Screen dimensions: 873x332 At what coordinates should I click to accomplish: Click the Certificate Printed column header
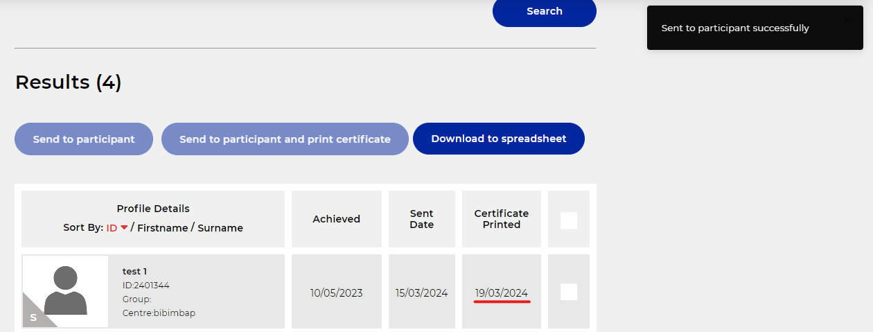(501, 219)
